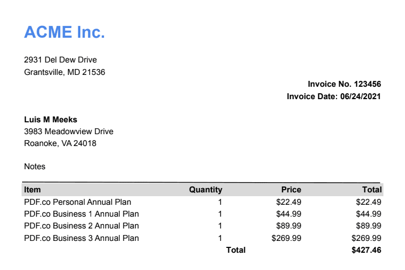Viewport: 405px width, 270px height.
Task: Click the grand total amount $427.46
Action: [x=366, y=250]
